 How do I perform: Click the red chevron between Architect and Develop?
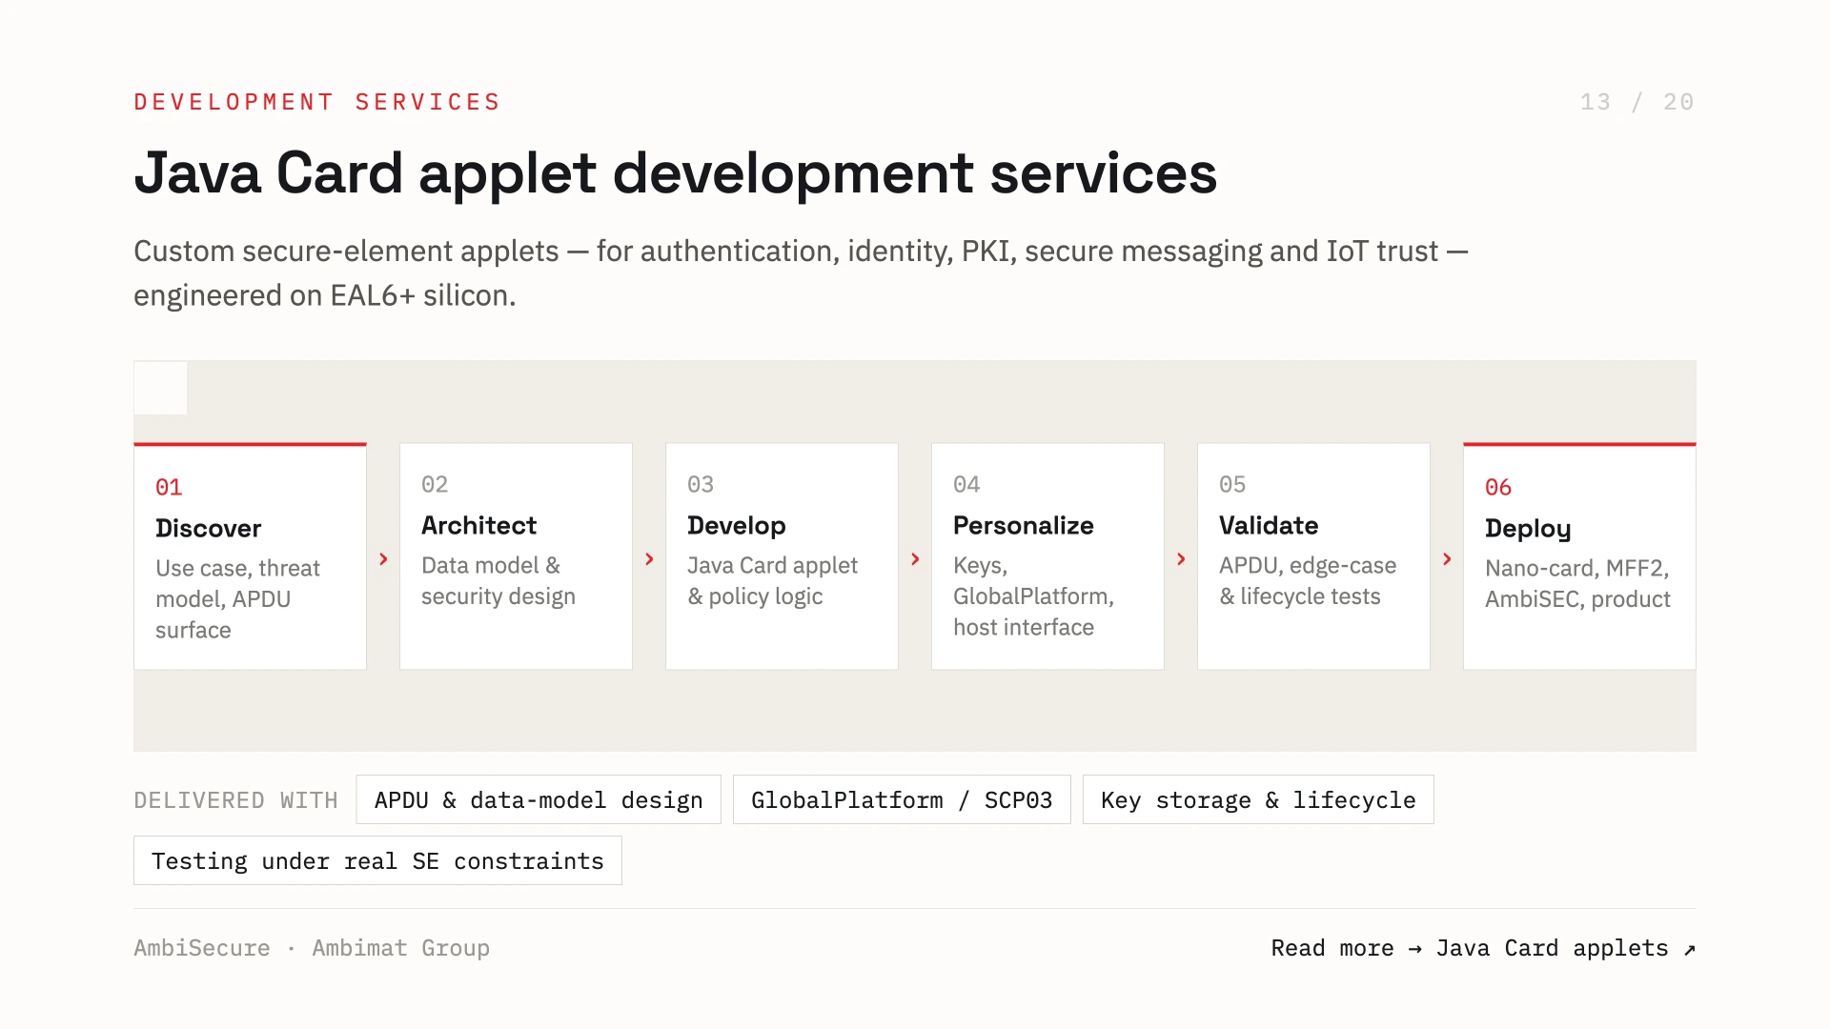point(649,559)
